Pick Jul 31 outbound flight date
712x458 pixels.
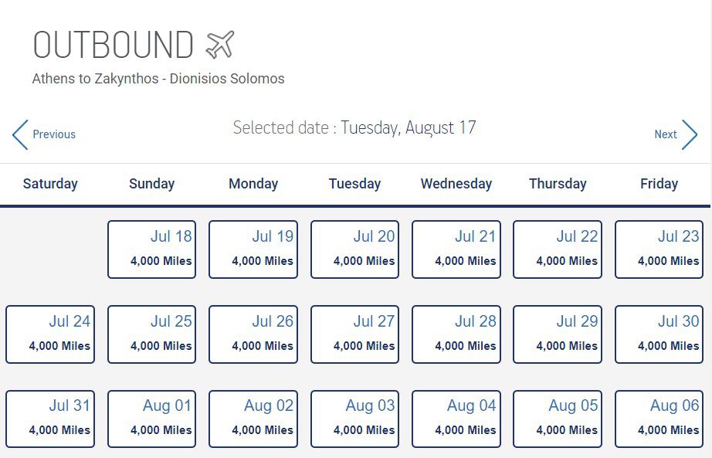point(50,419)
